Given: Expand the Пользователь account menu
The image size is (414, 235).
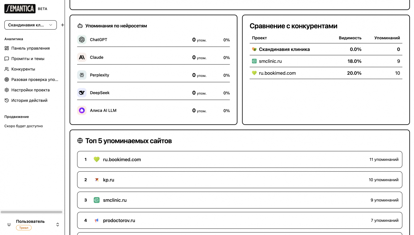Looking at the screenshot, I should coord(57,225).
